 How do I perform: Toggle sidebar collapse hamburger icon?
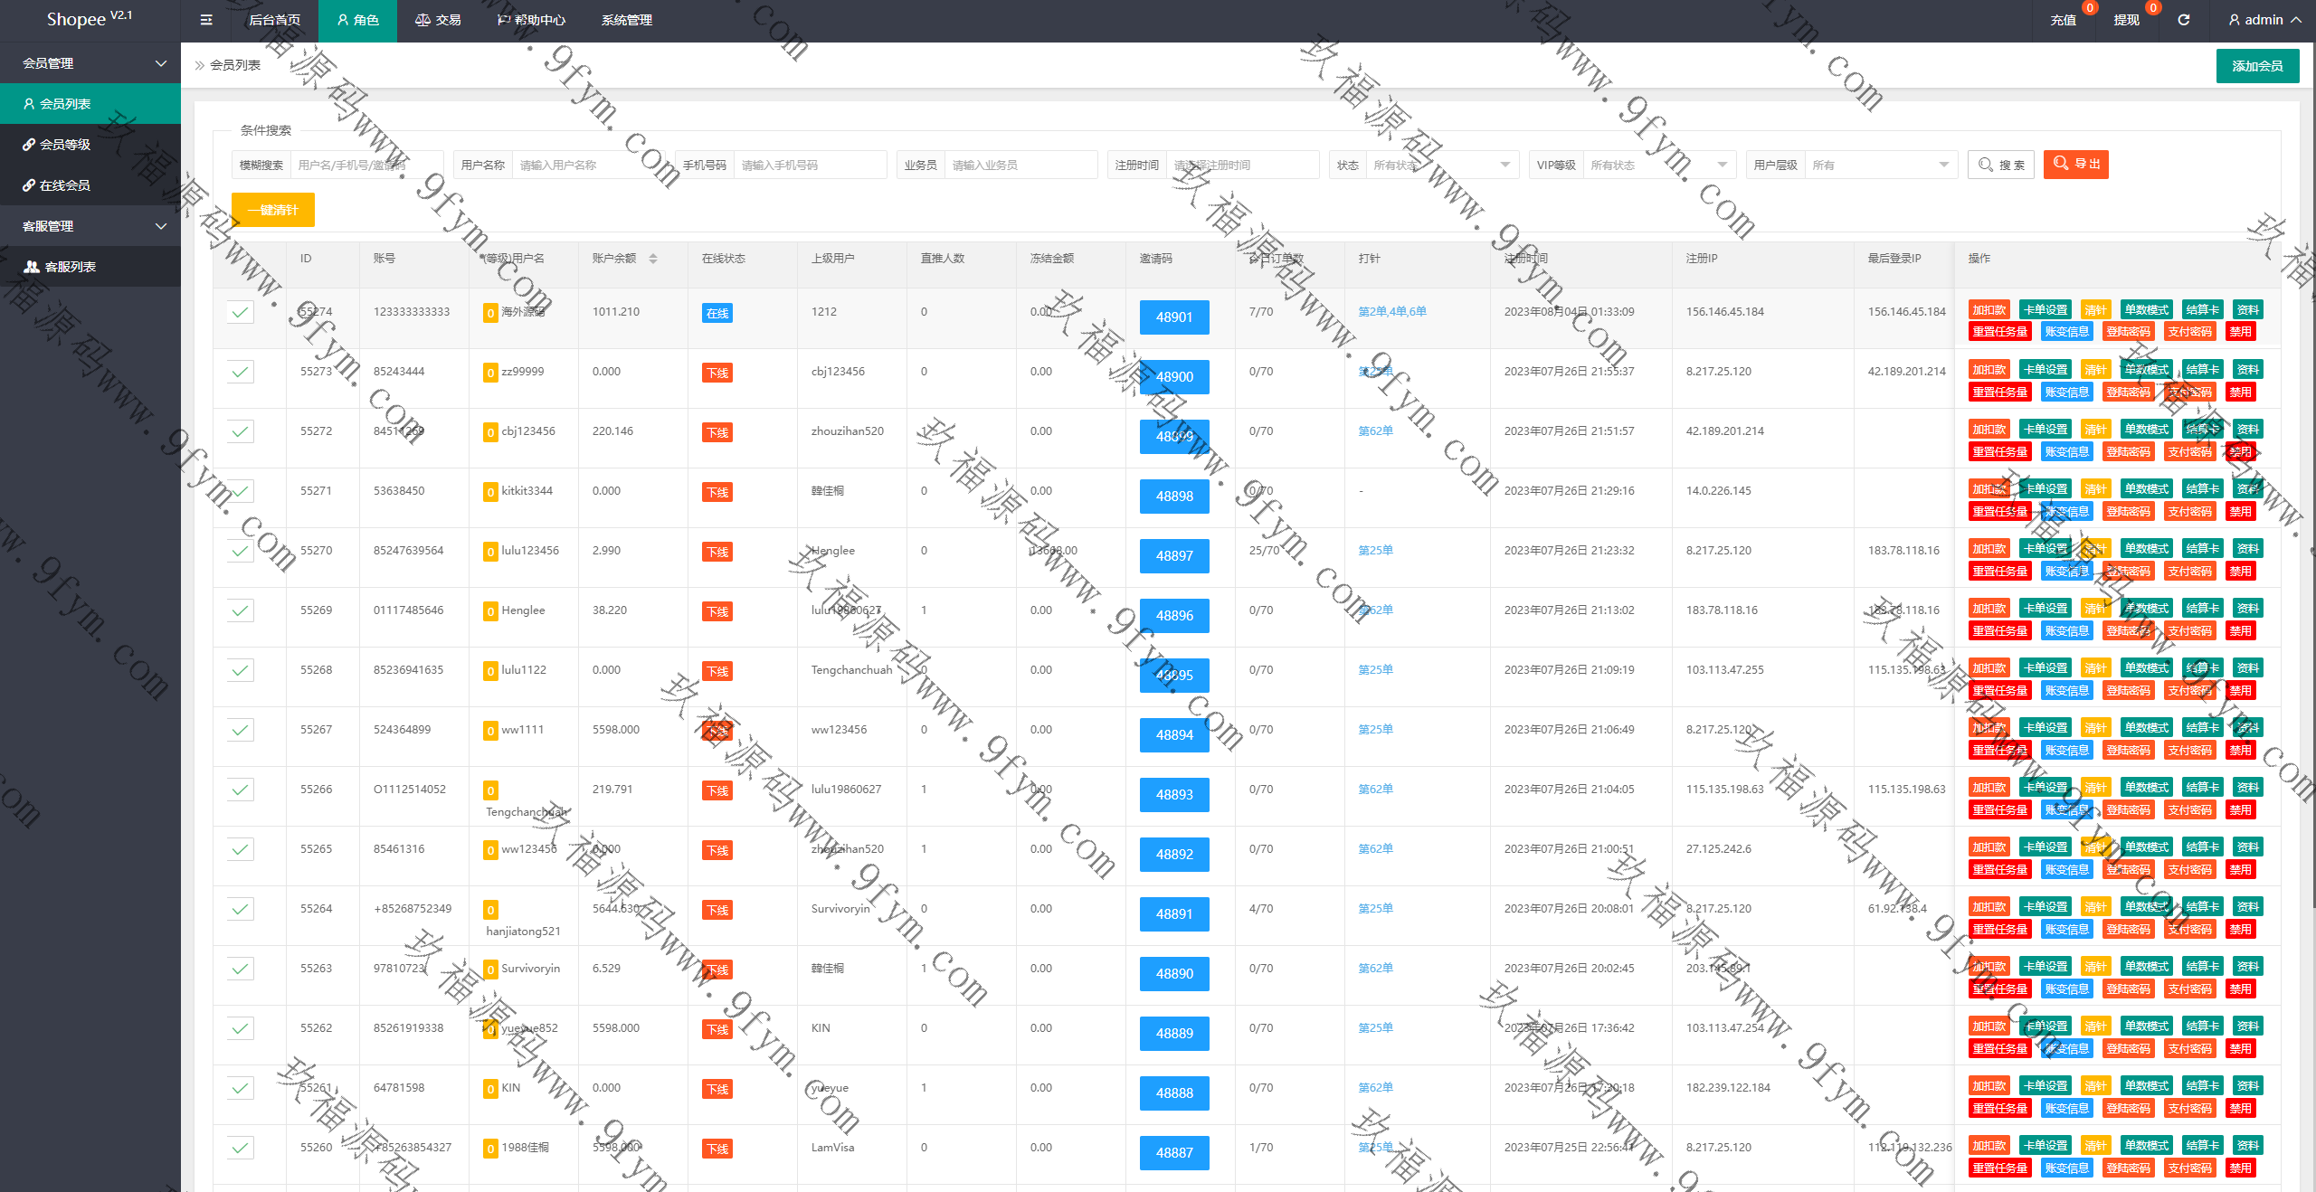206,20
